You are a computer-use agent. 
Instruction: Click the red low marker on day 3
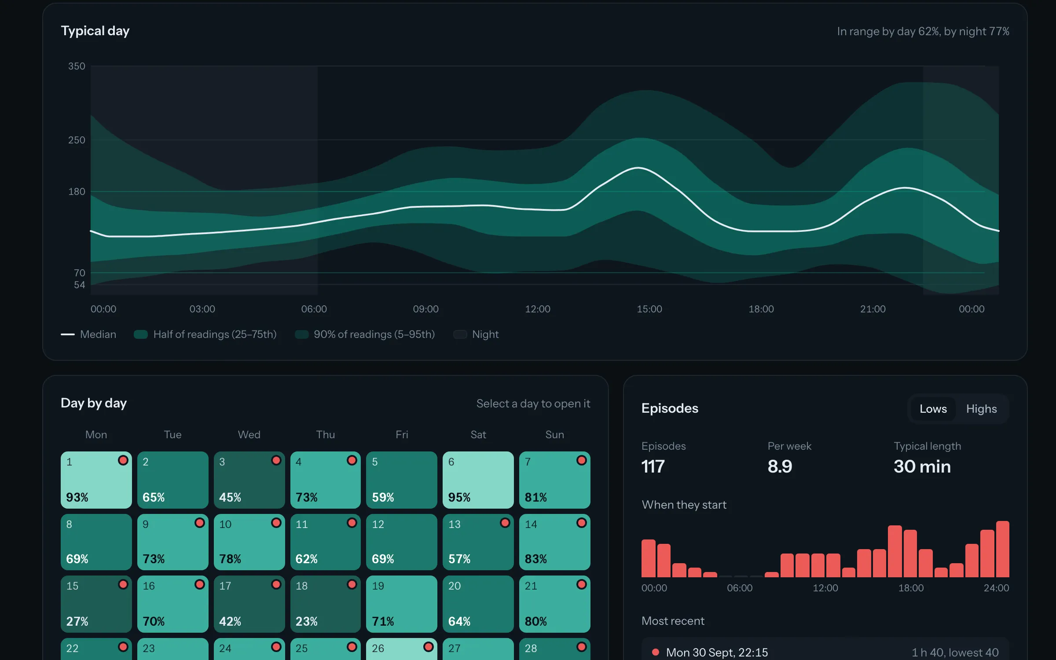click(276, 460)
